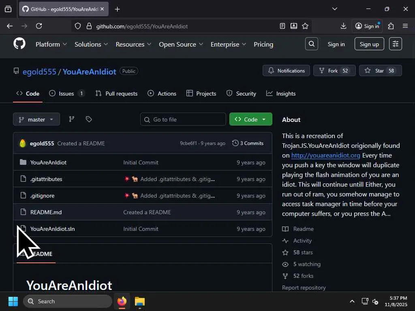Star the repository with Star 58
This screenshot has width=415, height=311.
click(x=380, y=70)
